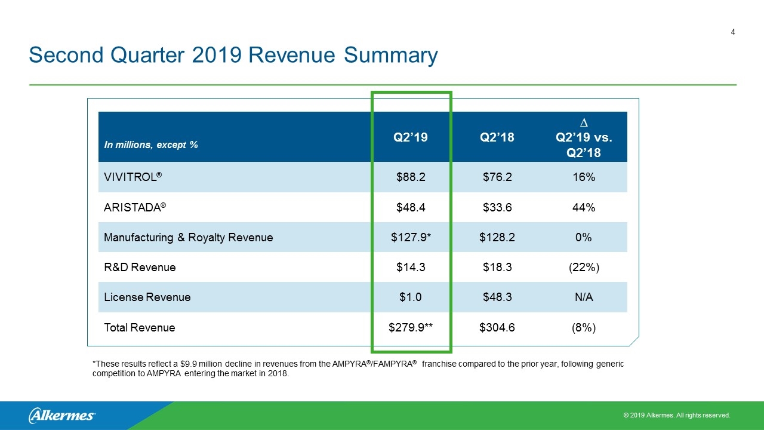764x430 pixels.
Task: Click the 'In millions, except %' header cell
Action: (151, 145)
